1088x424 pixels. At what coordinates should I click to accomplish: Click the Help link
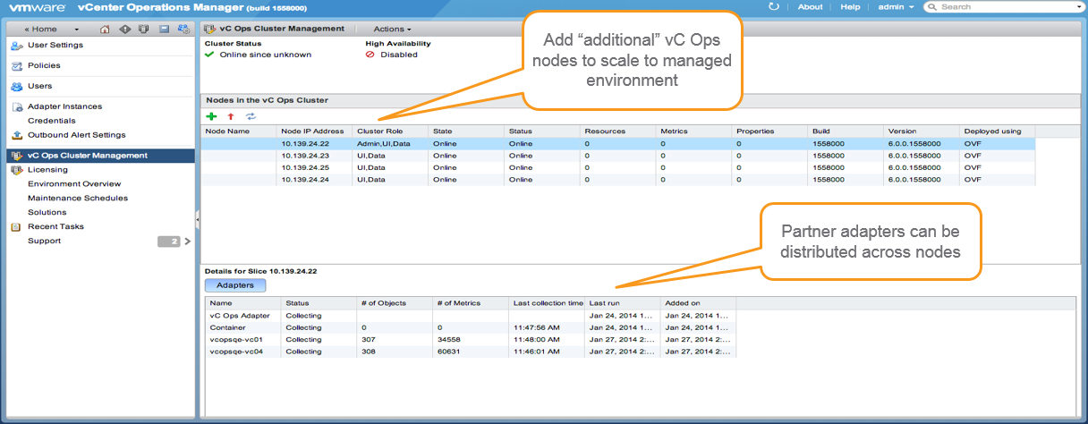850,6
